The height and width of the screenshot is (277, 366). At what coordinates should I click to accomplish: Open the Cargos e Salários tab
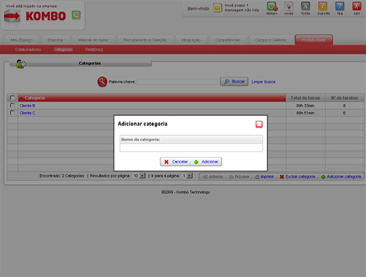coord(271,40)
